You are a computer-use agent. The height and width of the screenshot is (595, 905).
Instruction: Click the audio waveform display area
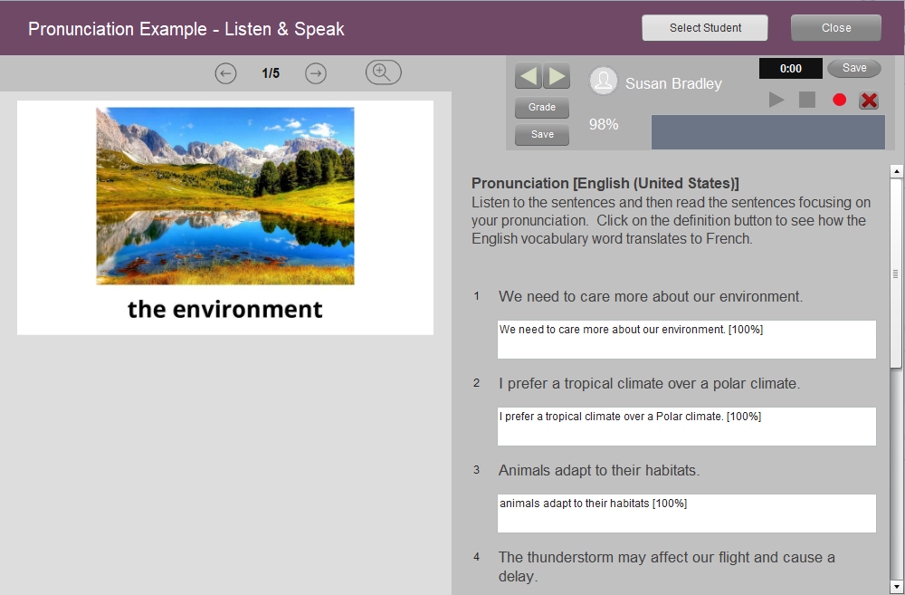point(767,132)
